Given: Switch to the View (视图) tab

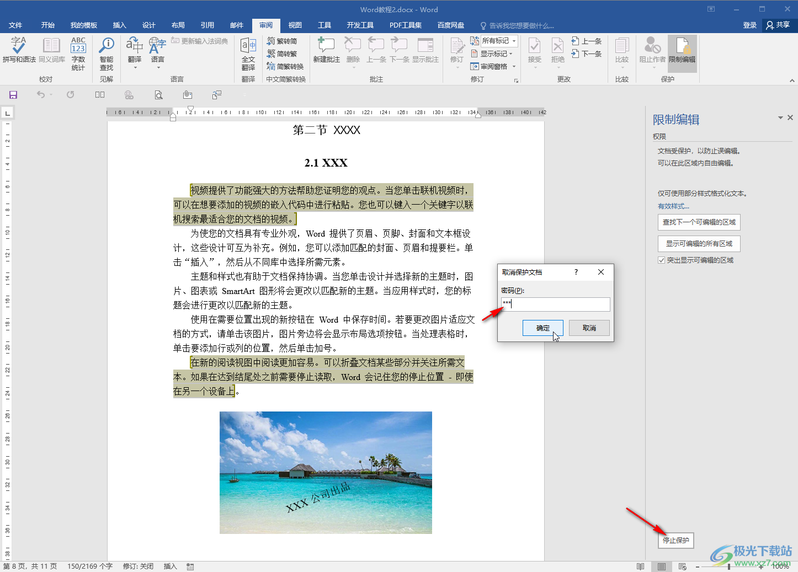Looking at the screenshot, I should [295, 25].
